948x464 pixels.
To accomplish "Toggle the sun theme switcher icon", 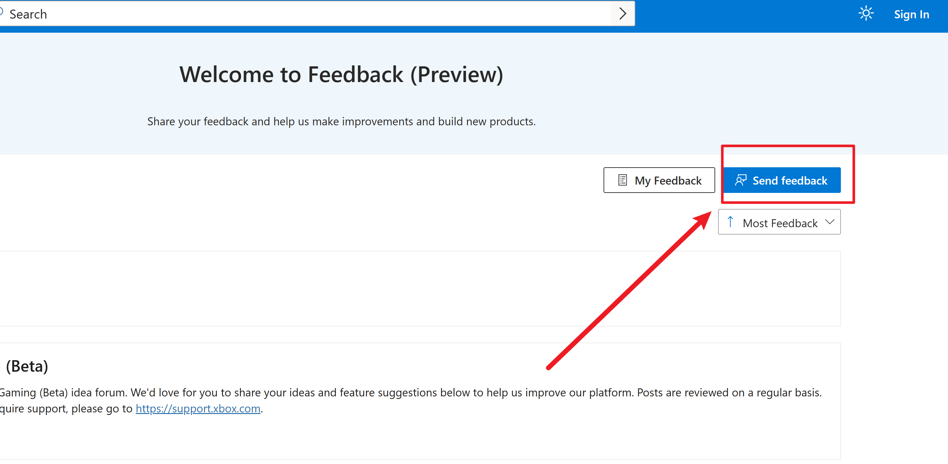I will pyautogui.click(x=866, y=13).
